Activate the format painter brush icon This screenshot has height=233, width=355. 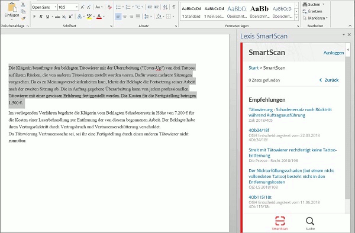[x=23, y=18]
